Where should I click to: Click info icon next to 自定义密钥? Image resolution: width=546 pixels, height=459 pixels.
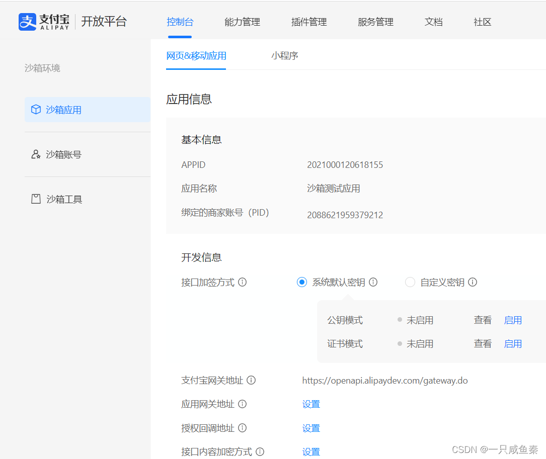coord(473,282)
